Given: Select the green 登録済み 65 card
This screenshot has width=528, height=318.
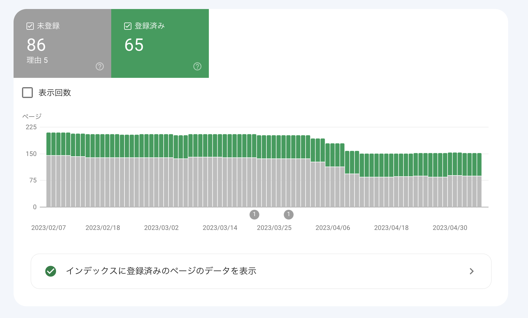Looking at the screenshot, I should pos(160,43).
